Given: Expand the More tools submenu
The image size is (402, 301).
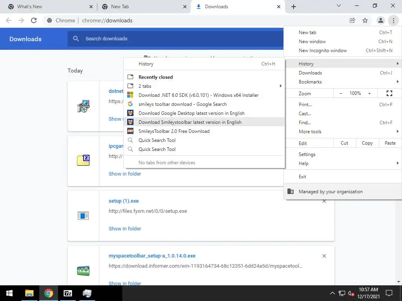Looking at the screenshot, I should 342,131.
